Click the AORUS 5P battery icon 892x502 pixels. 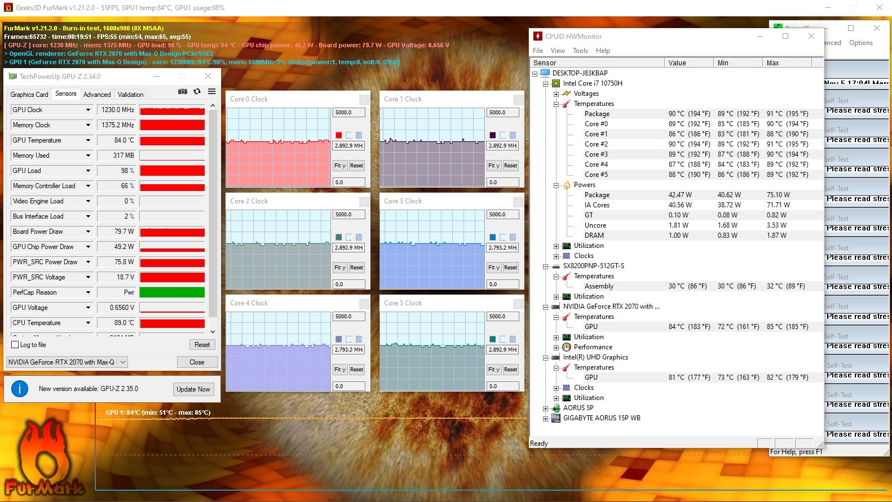[556, 408]
